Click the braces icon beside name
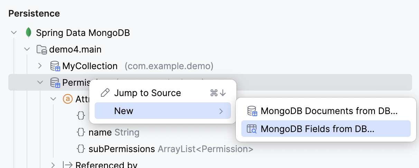This screenshot has height=168, width=419. (81, 132)
